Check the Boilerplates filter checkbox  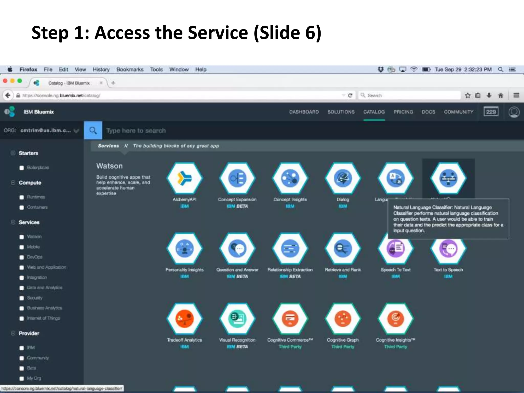[x=22, y=168]
